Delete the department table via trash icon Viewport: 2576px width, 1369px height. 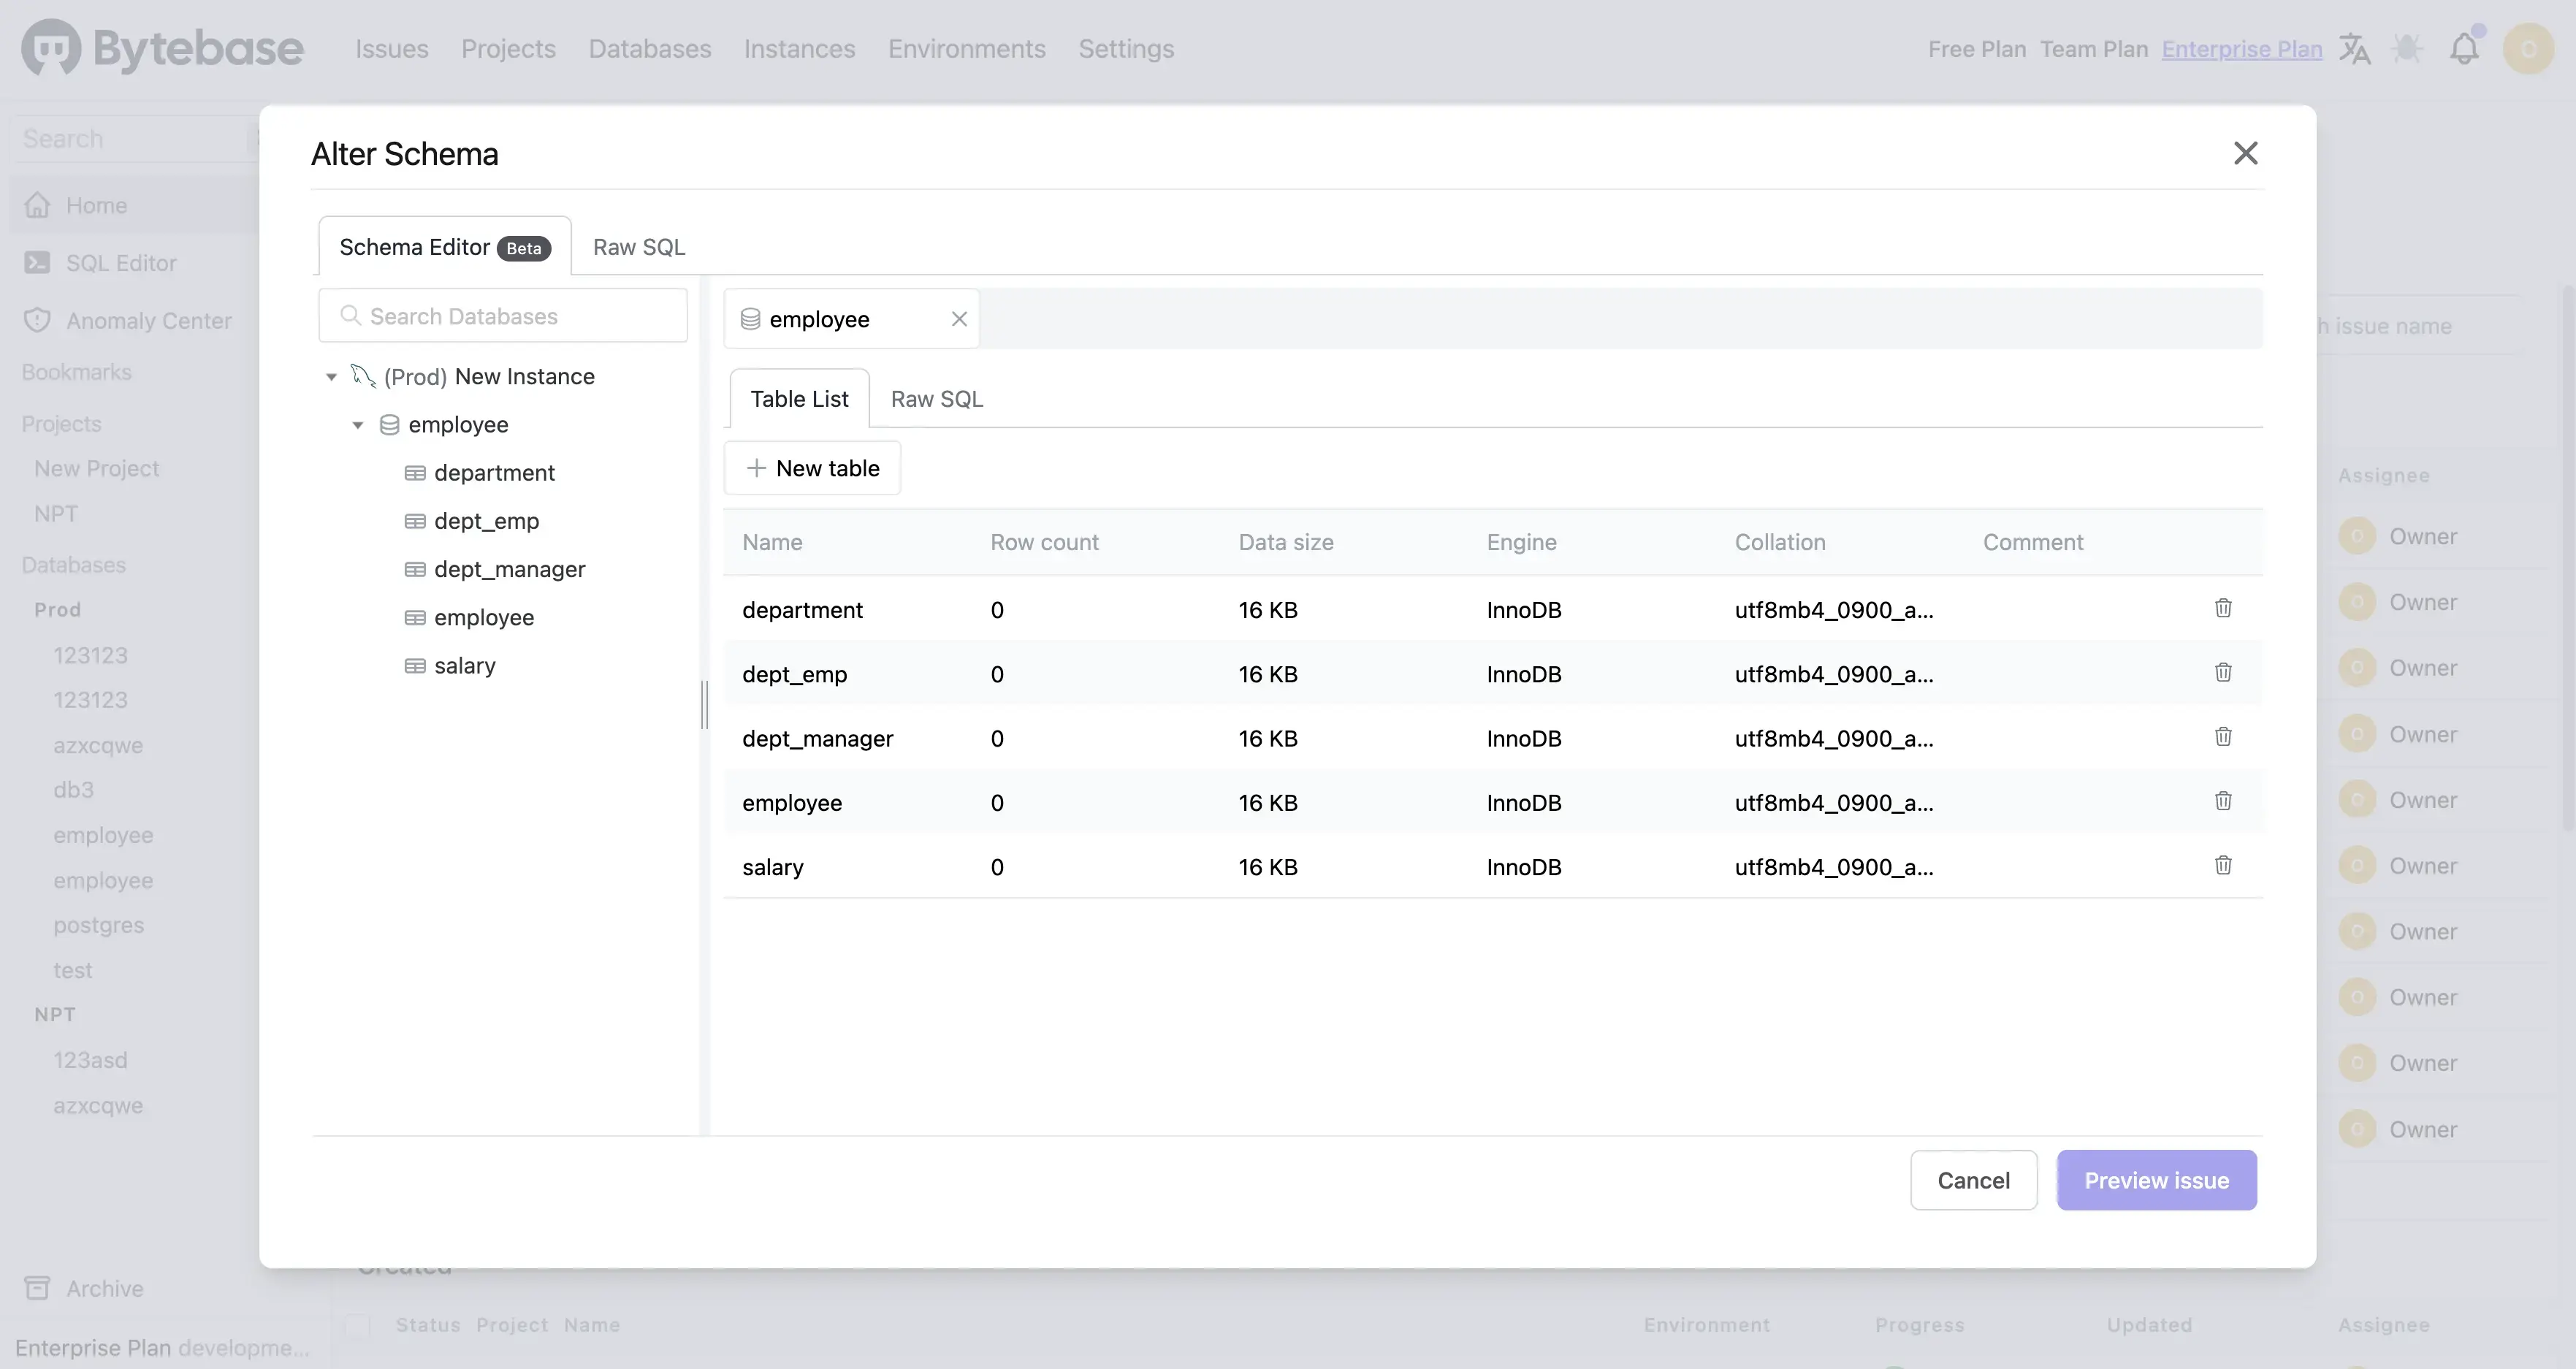tap(2222, 608)
